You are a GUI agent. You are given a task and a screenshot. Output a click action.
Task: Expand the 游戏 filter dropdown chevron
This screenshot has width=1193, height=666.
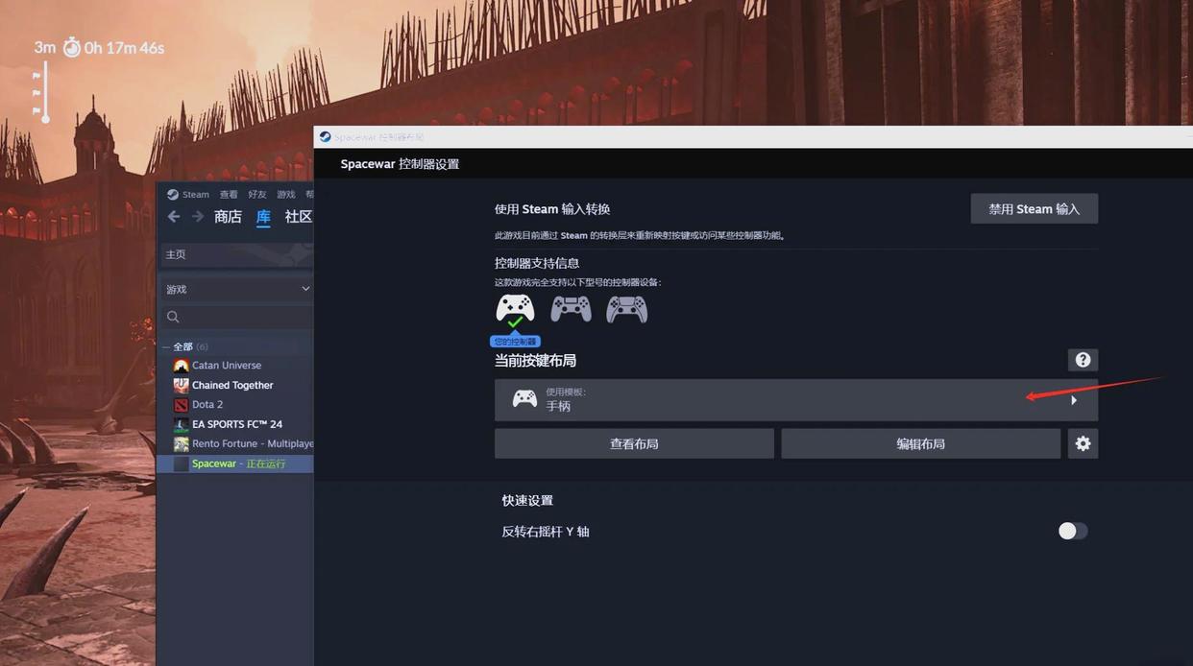point(305,289)
